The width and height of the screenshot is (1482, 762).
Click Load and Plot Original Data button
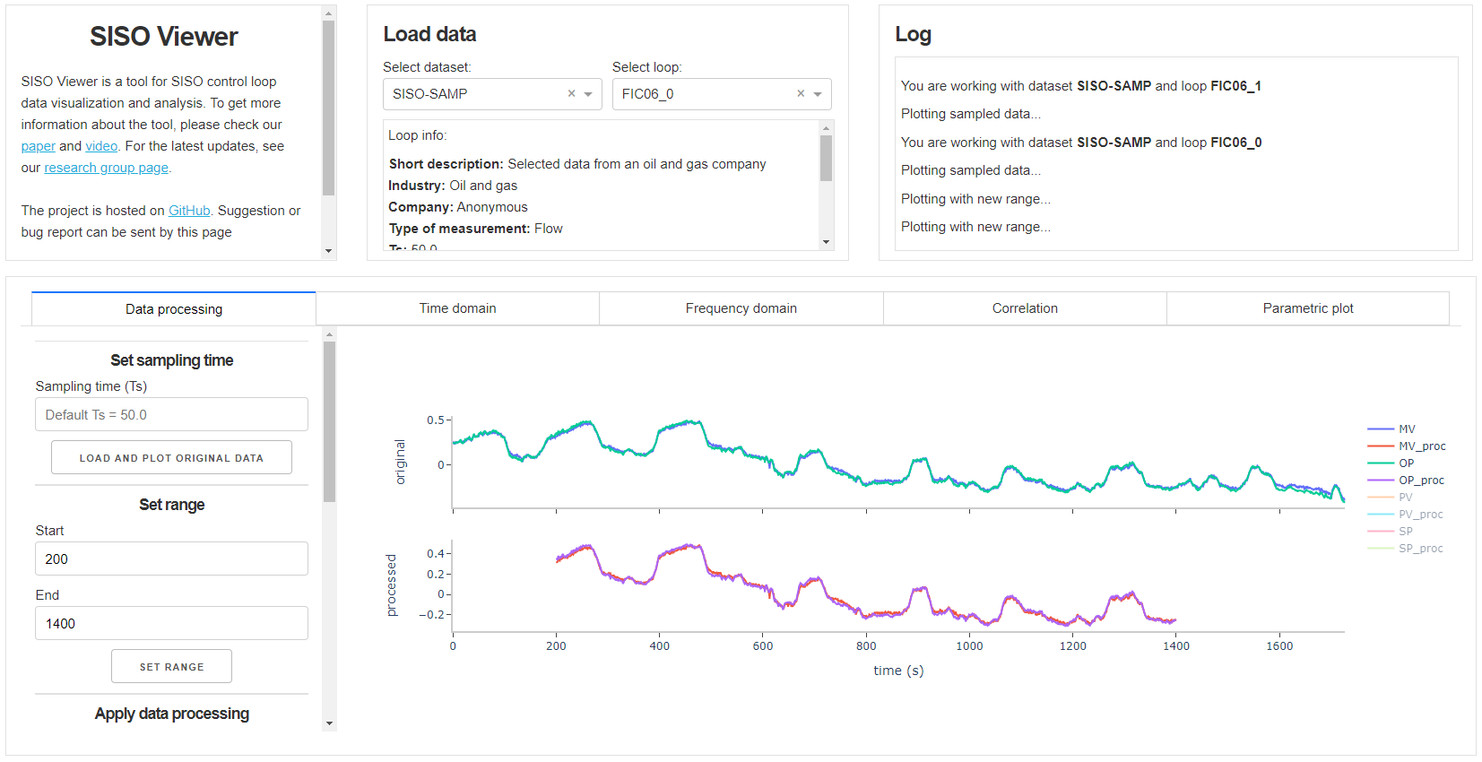tap(171, 457)
